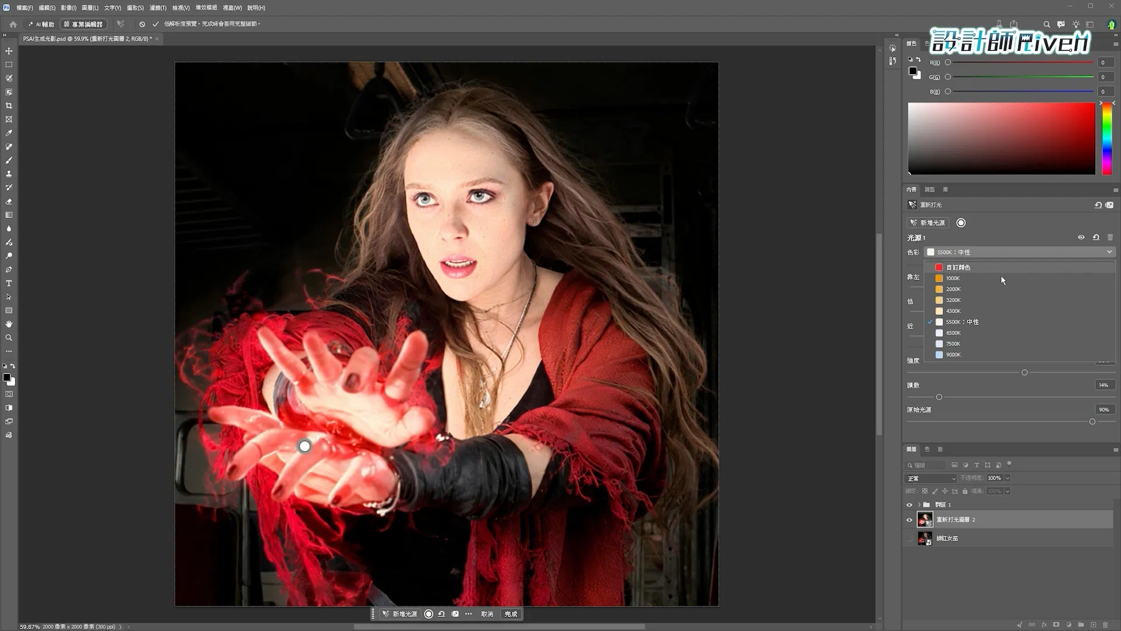Click 完成 button in floating bar

pos(511,614)
